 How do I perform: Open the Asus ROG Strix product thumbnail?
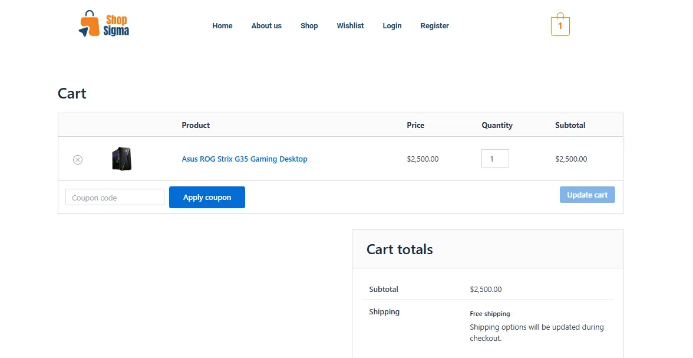pyautogui.click(x=122, y=159)
